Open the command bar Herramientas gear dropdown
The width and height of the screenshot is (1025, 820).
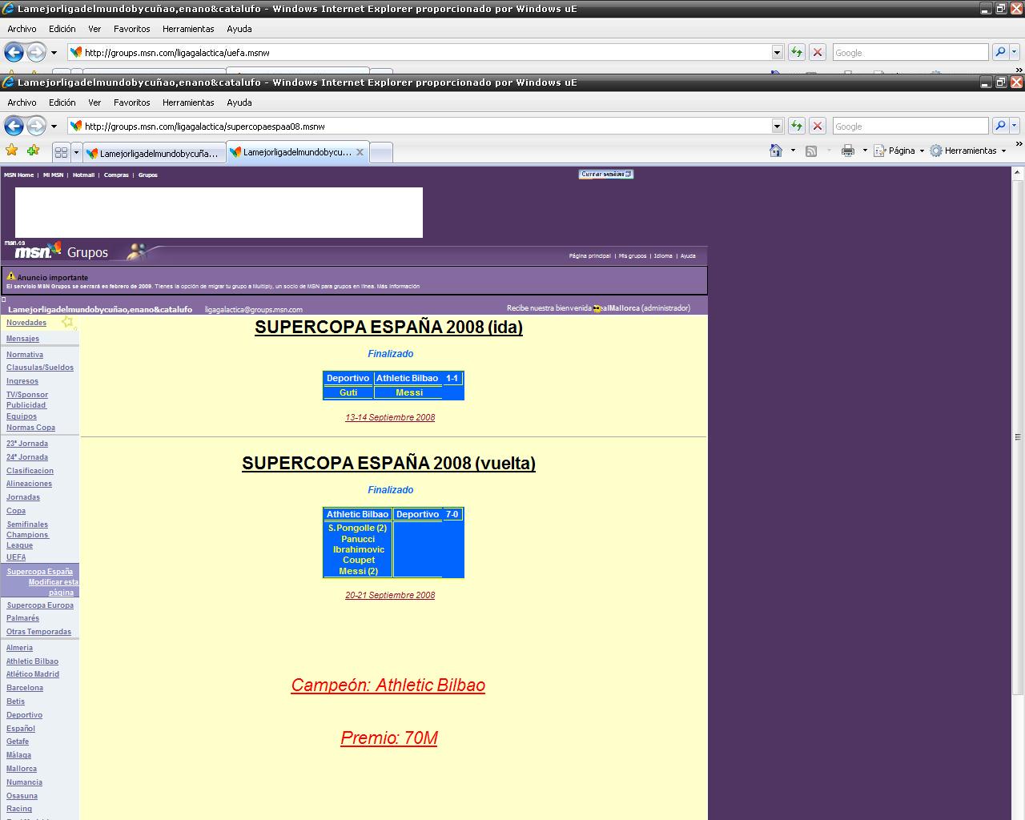(968, 151)
